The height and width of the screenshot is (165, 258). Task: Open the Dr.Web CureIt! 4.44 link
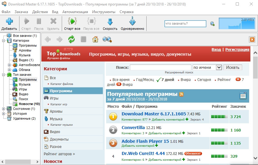tap(143, 153)
